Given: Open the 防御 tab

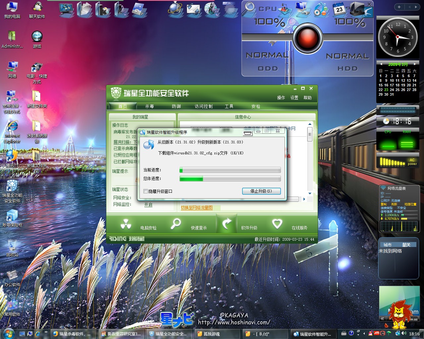Looking at the screenshot, I should [x=176, y=106].
